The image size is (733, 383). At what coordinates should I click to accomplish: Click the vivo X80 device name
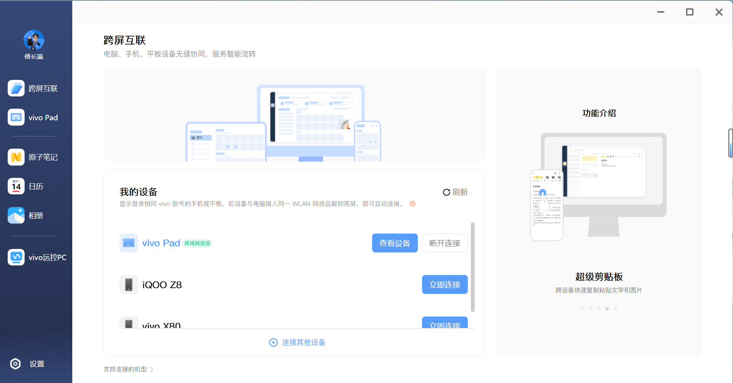161,325
